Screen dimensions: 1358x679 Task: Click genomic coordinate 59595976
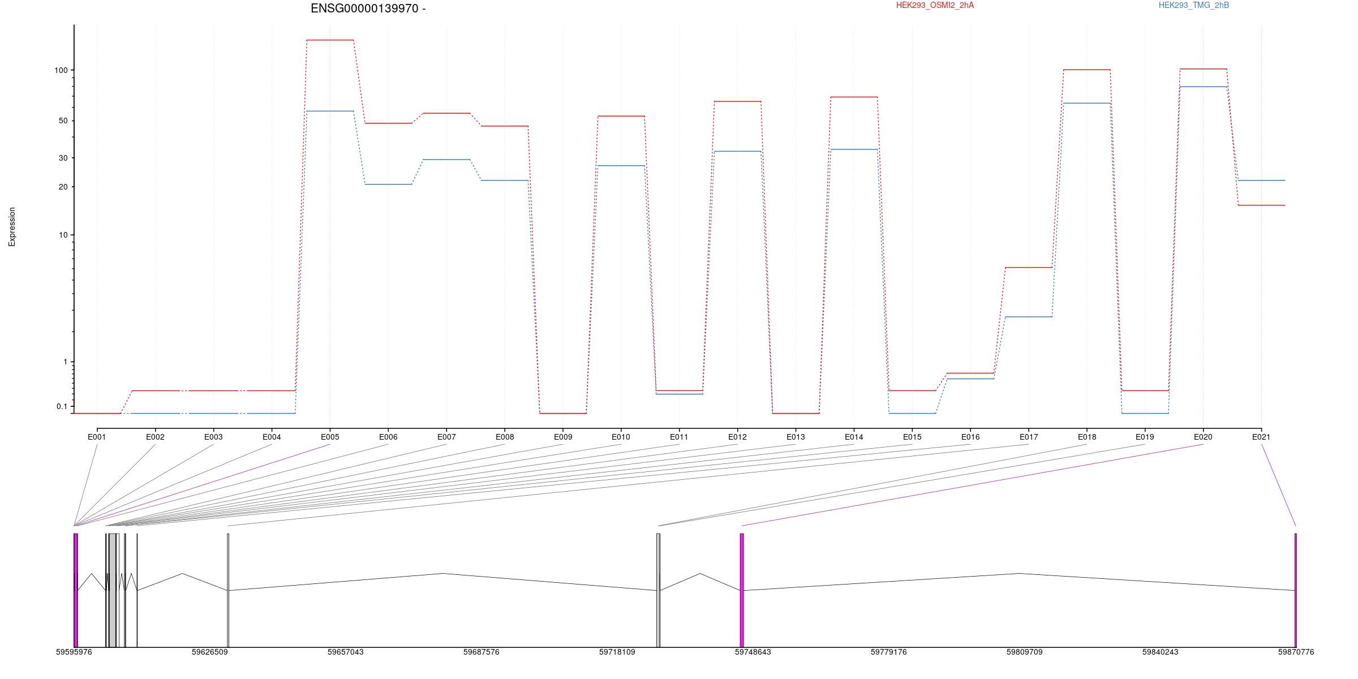[x=74, y=652]
